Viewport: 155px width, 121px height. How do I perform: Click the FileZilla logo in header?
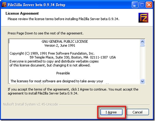(143, 18)
